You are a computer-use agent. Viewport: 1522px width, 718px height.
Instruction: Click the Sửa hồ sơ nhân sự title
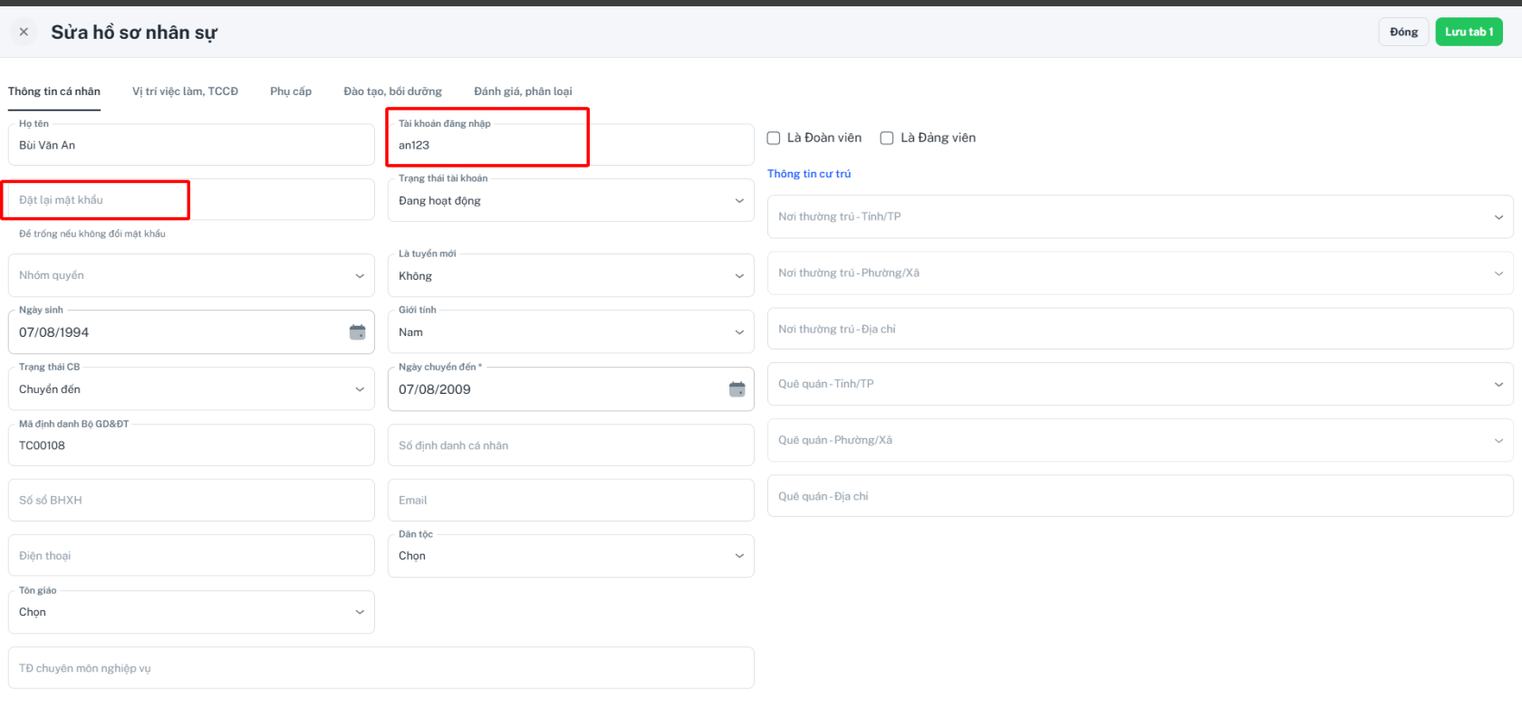click(x=134, y=33)
